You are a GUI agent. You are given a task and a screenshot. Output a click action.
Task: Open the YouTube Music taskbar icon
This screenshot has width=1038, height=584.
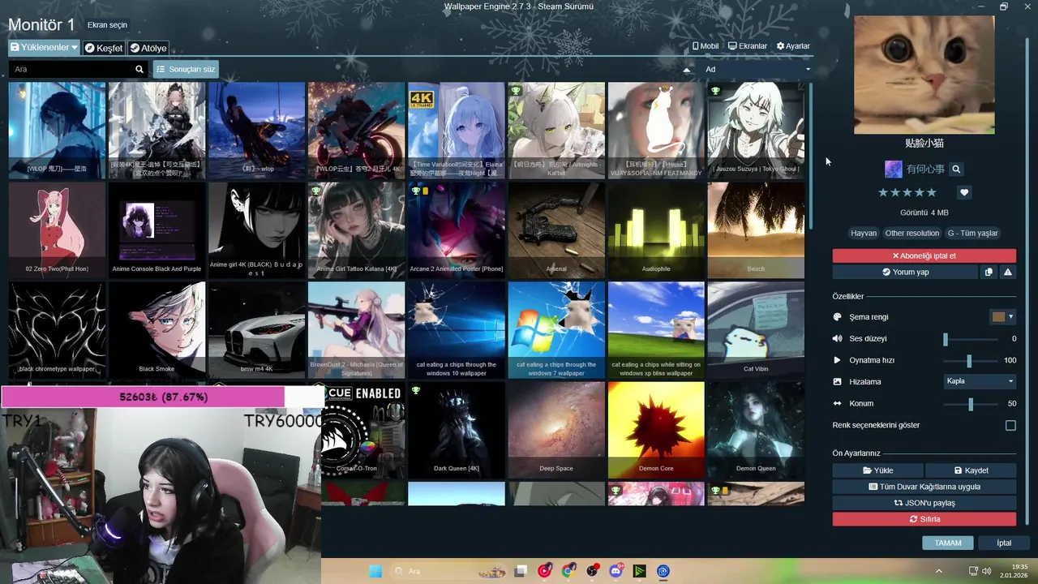click(544, 571)
